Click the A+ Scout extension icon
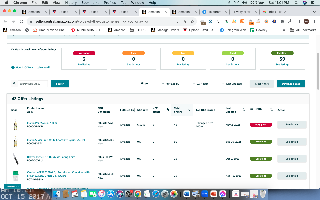The width and height of the screenshot is (320, 200). click(234, 21)
